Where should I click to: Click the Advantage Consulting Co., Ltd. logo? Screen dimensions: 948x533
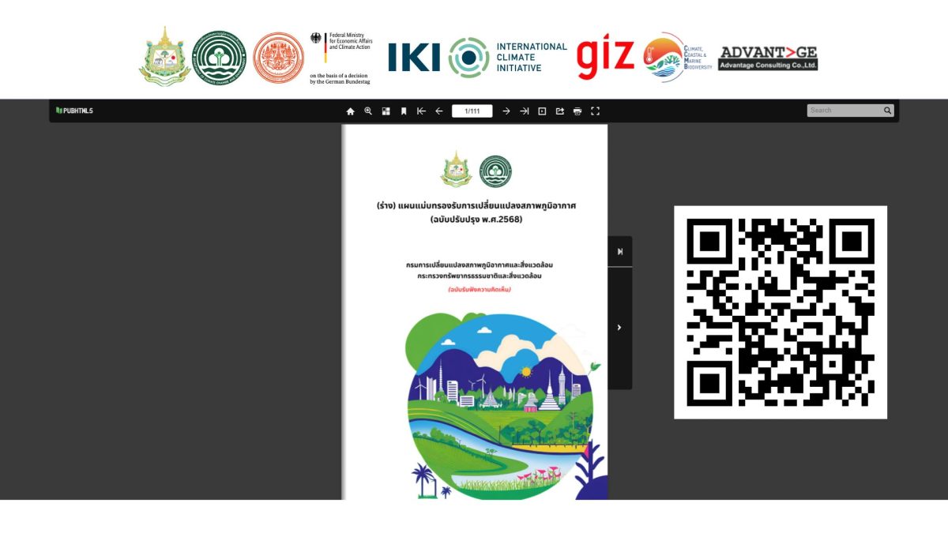click(768, 58)
